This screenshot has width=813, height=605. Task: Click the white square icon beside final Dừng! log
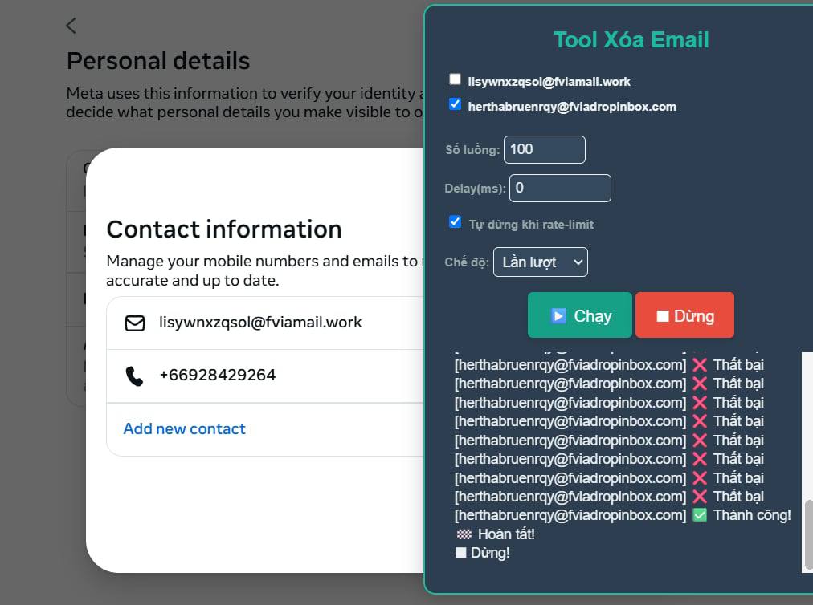[x=460, y=553]
